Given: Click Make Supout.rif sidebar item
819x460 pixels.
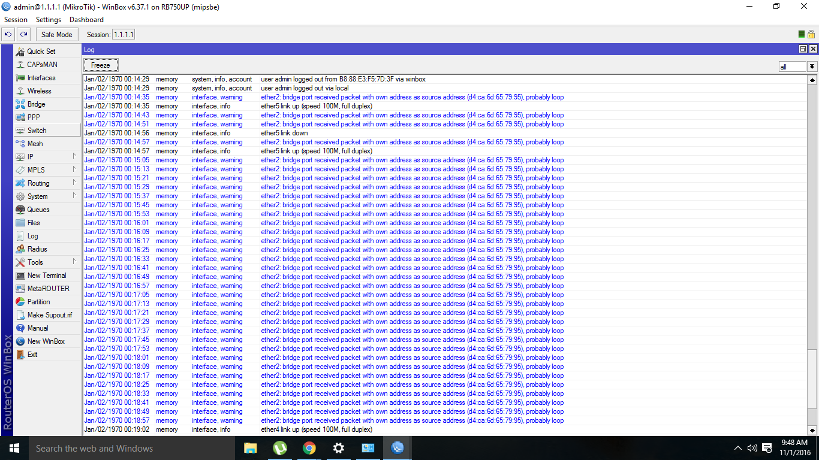Looking at the screenshot, I should coord(47,315).
